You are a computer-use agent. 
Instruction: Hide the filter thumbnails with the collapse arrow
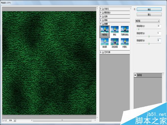pos(135,9)
